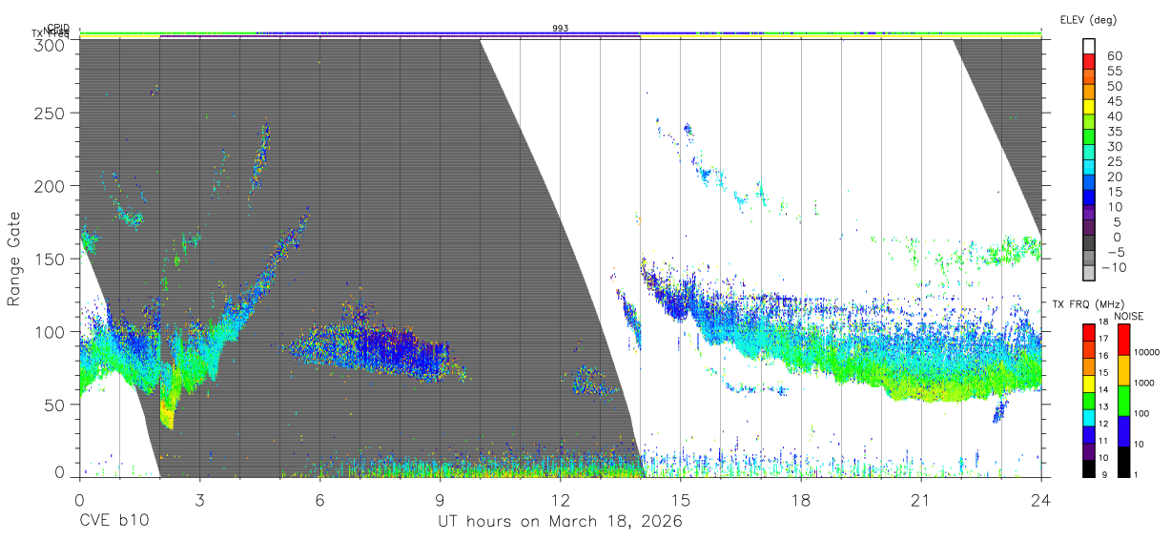Select the yellow TX FRQ swatch near 14
Viewport: 1171px width, 541px height.
[x=1088, y=385]
